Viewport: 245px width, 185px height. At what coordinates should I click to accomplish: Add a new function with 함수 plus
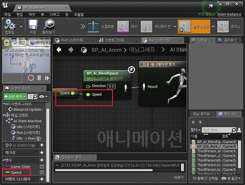coord(42,145)
